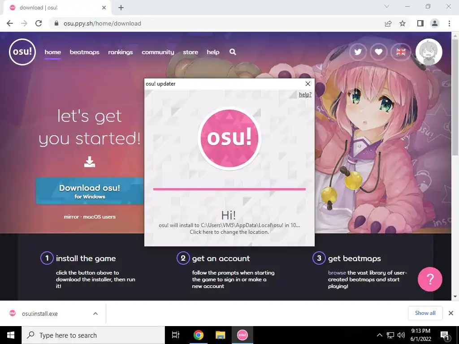Viewport: 459px width, 344px height.
Task: Click the address bar URL
Action: click(102, 23)
